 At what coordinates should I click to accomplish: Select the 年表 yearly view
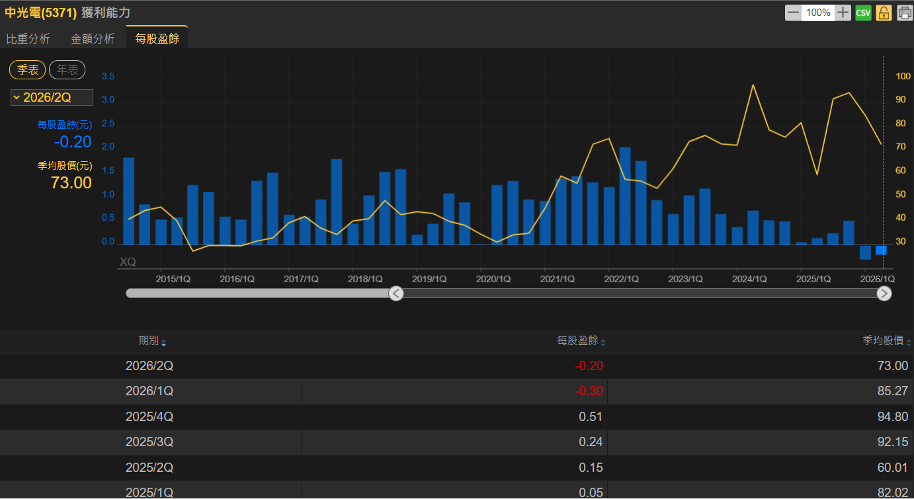tap(67, 69)
